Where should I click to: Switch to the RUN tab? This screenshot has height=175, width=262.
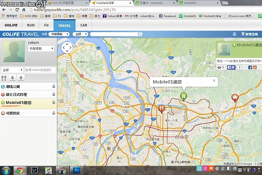(x=31, y=25)
